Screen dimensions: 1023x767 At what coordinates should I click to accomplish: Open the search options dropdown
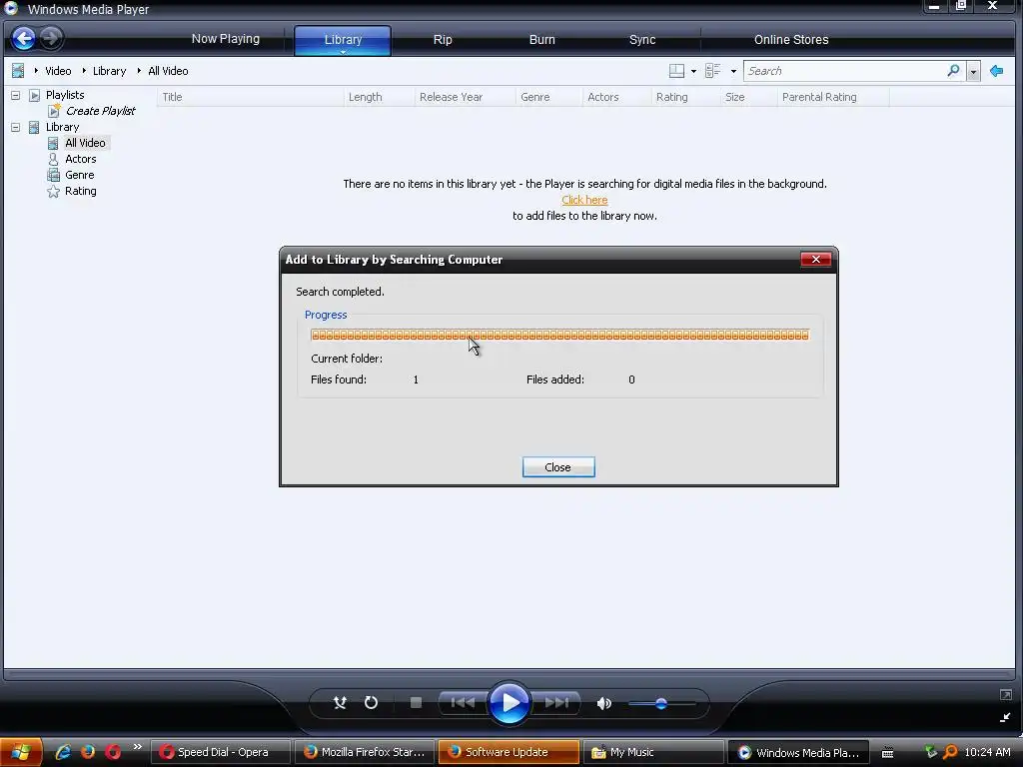(x=973, y=71)
